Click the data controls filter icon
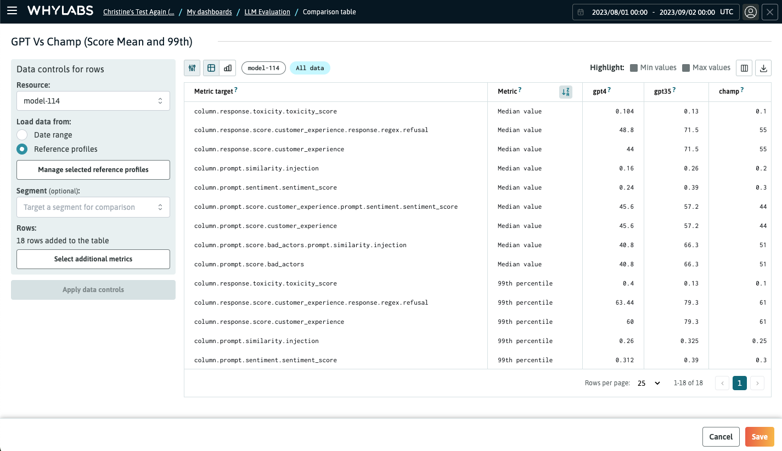The image size is (782, 451). click(x=192, y=68)
